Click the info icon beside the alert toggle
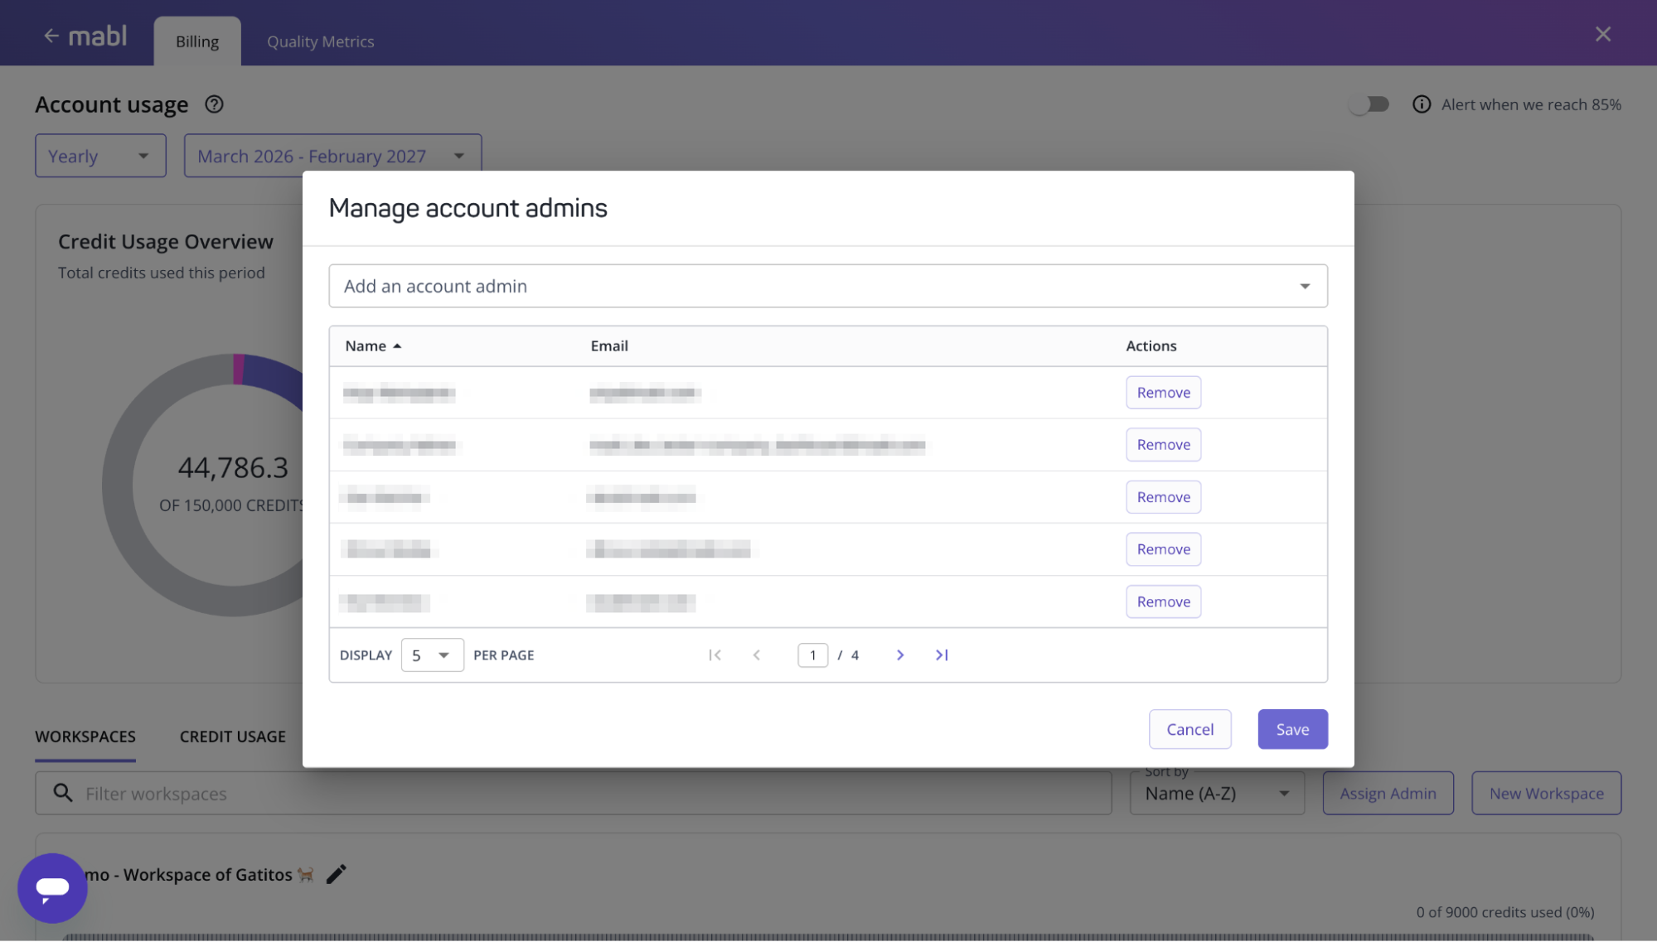Viewport: 1657px width, 942px height. [x=1422, y=104]
